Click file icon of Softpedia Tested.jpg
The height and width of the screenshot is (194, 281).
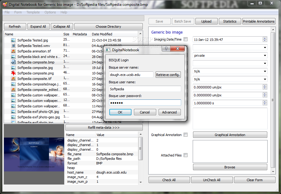tap(13, 40)
